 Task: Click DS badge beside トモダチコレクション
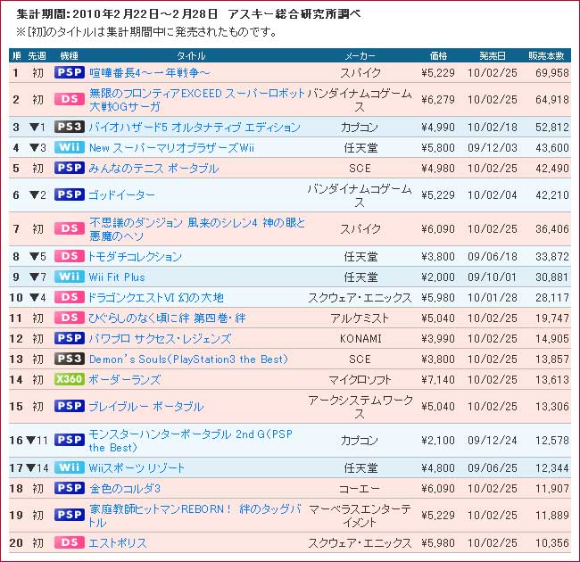tap(70, 256)
